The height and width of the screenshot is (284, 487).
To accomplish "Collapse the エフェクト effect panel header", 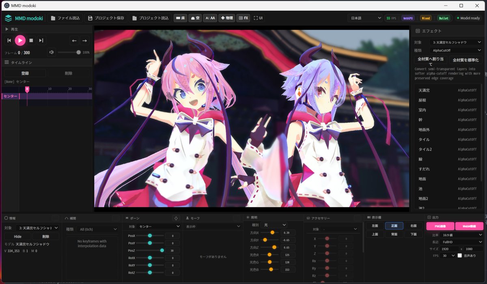I will 448,31.
